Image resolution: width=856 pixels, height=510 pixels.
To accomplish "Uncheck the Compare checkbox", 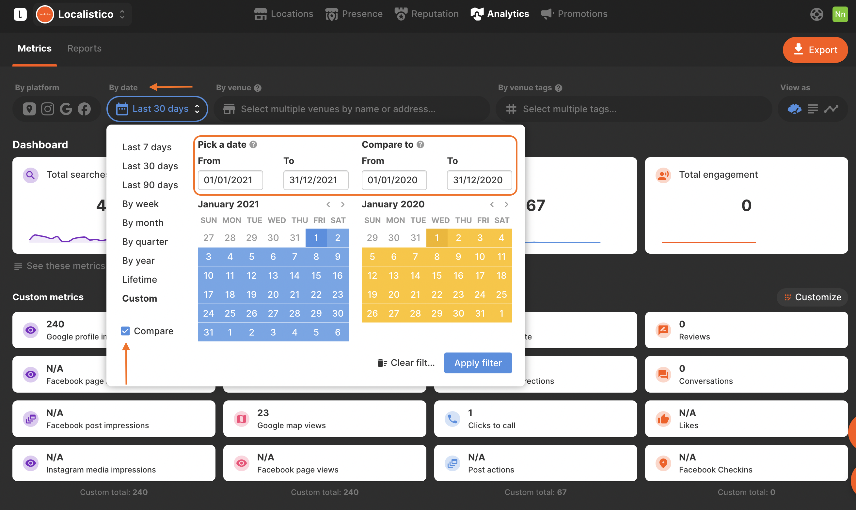I will tap(125, 331).
